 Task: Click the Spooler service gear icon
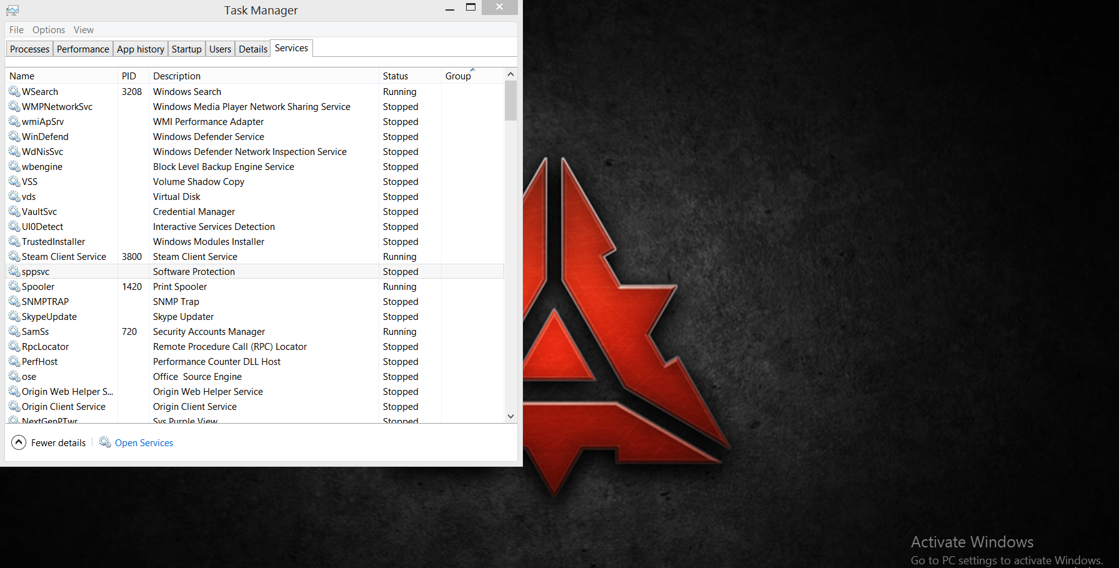(14, 286)
